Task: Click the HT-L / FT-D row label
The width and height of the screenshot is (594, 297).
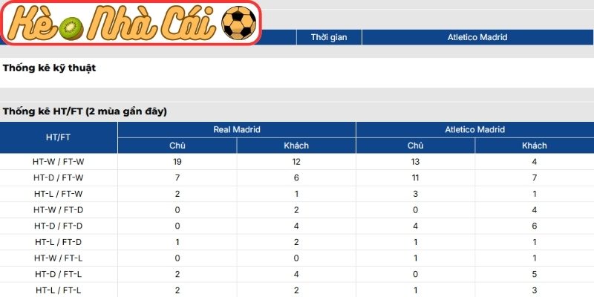Action: click(x=59, y=242)
